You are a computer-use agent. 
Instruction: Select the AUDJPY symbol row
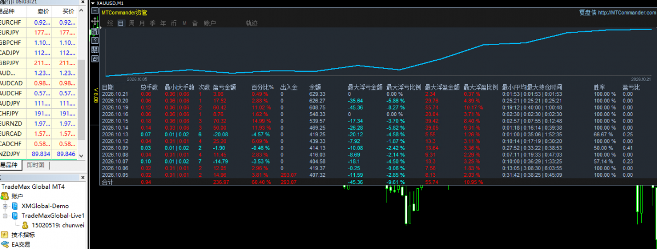pos(39,103)
